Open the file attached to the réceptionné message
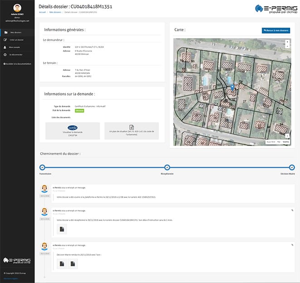 tap(62, 229)
